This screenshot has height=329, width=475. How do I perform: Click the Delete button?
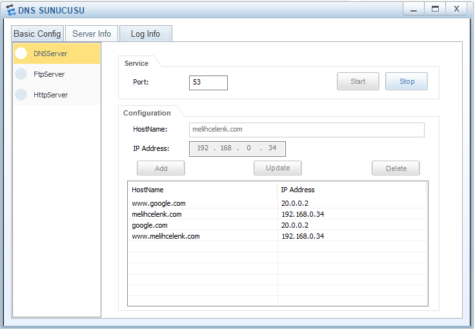click(x=396, y=168)
